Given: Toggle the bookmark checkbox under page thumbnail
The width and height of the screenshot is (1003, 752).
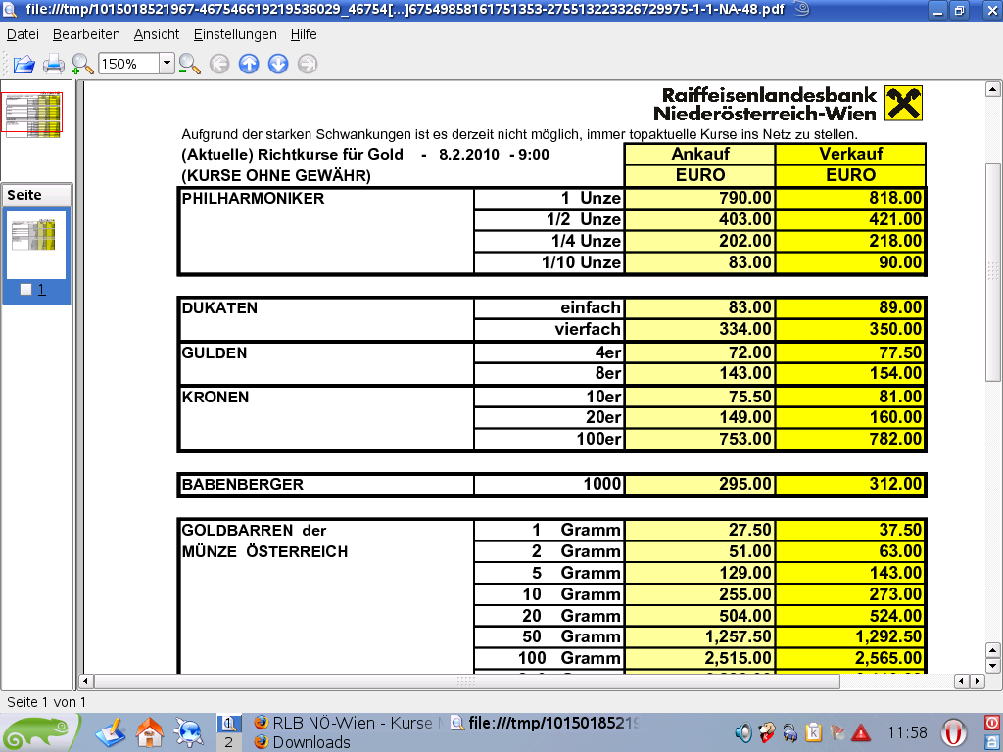Looking at the screenshot, I should click(25, 290).
